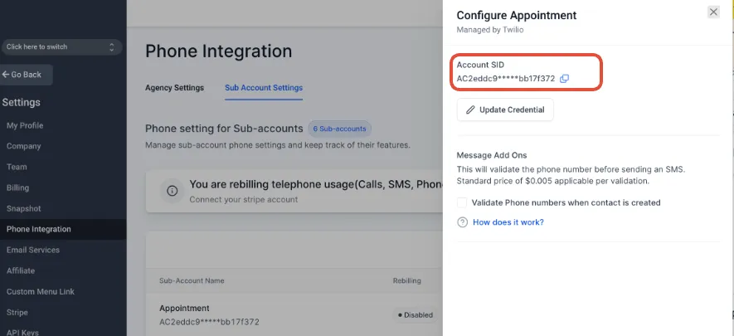Open the Team settings page
734x336 pixels.
(17, 167)
